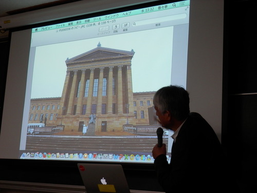Open Microsoft Word W icon in Dock
The image size is (257, 193).
point(116,157)
